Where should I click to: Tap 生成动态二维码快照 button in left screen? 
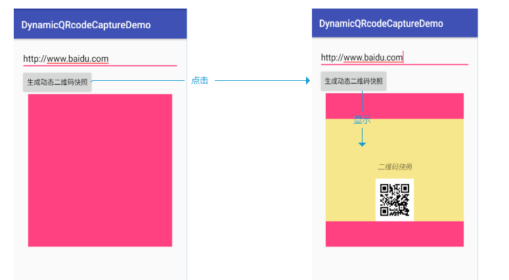[x=57, y=82]
